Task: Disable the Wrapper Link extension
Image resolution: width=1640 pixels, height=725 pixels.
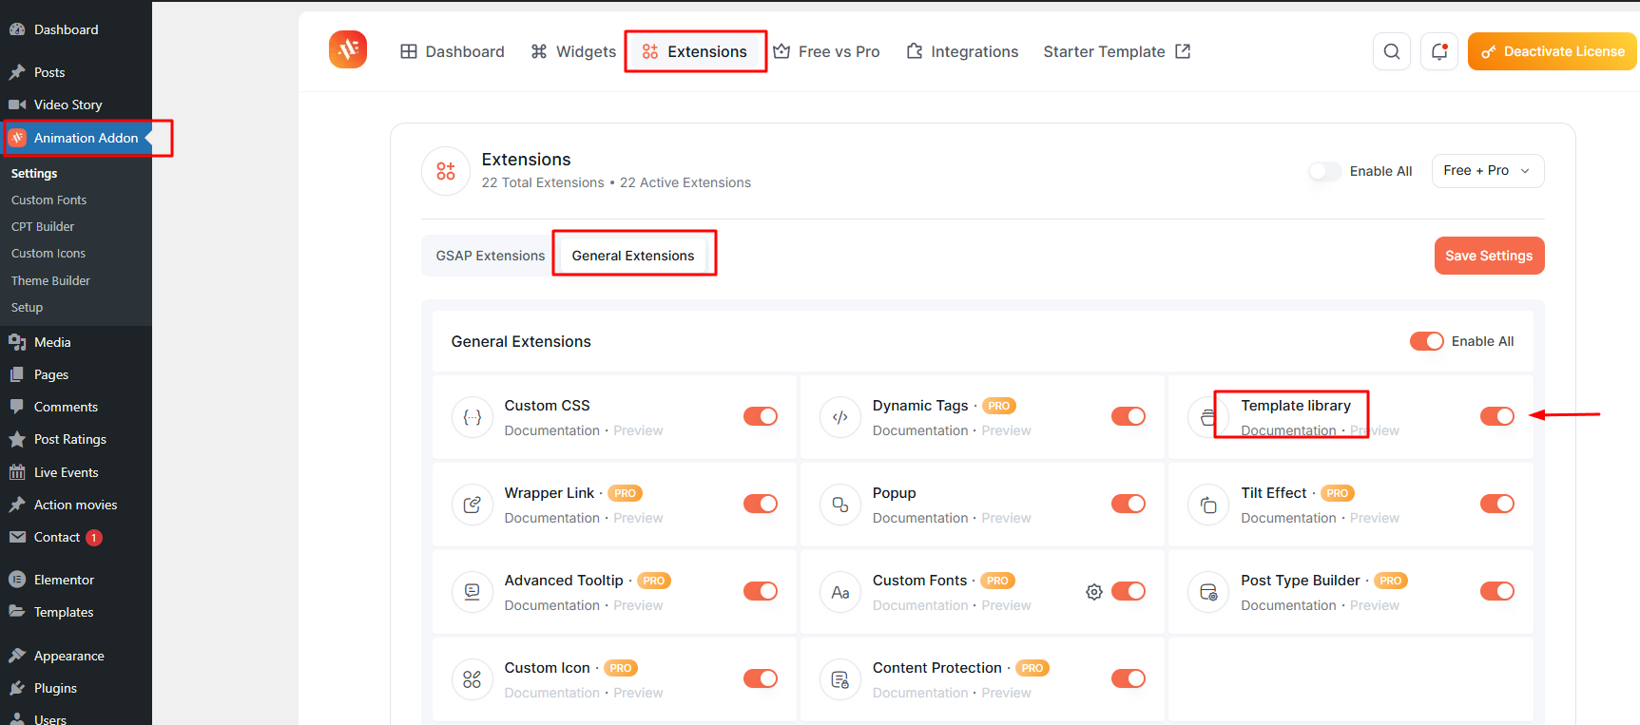Action: click(761, 504)
